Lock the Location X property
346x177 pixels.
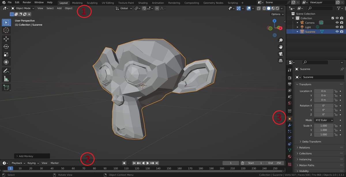tap(336, 91)
